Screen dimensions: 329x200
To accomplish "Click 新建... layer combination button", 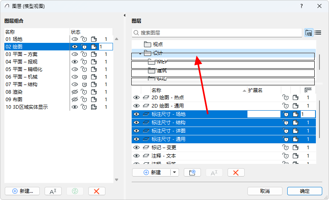I will [x=22, y=191].
